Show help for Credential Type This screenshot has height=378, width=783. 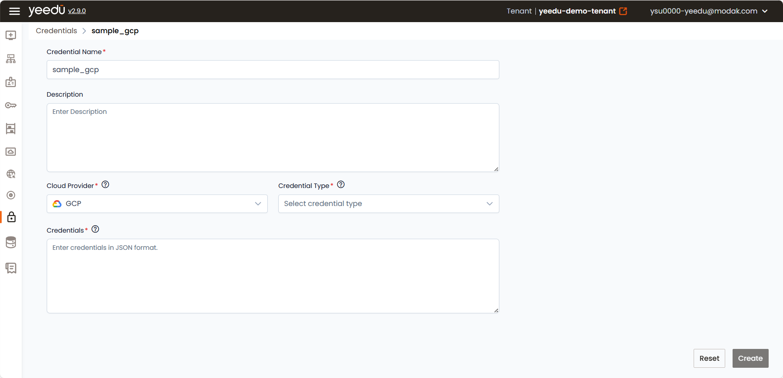pyautogui.click(x=341, y=184)
